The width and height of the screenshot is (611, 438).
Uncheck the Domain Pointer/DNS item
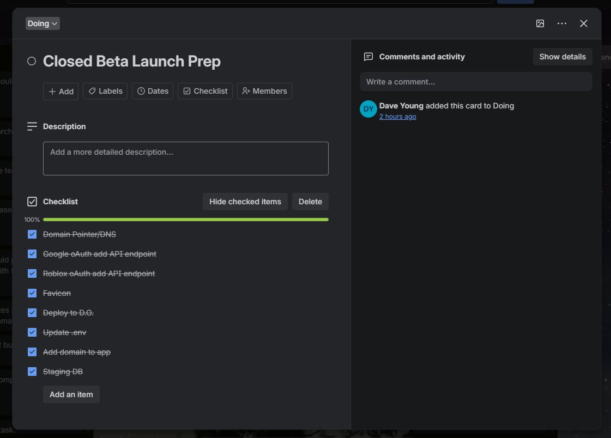pyautogui.click(x=32, y=234)
